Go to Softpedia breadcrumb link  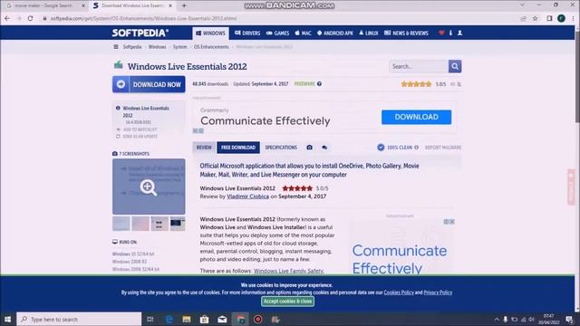(x=132, y=47)
